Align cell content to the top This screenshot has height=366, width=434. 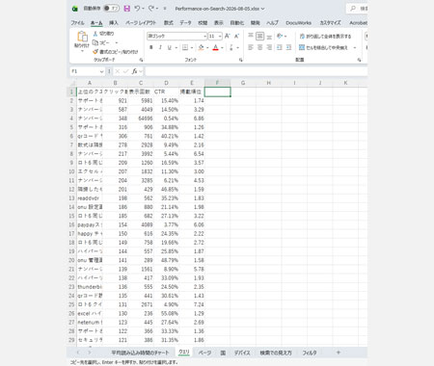(251, 36)
